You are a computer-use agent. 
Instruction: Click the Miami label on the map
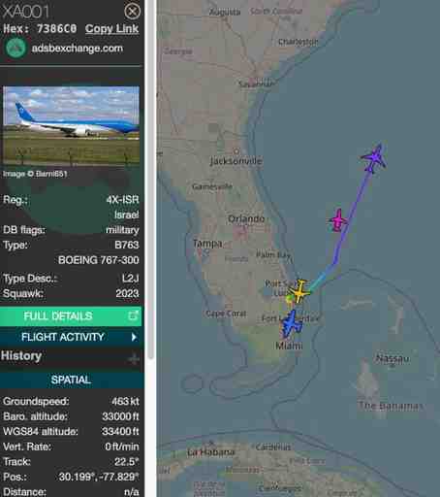pos(289,346)
